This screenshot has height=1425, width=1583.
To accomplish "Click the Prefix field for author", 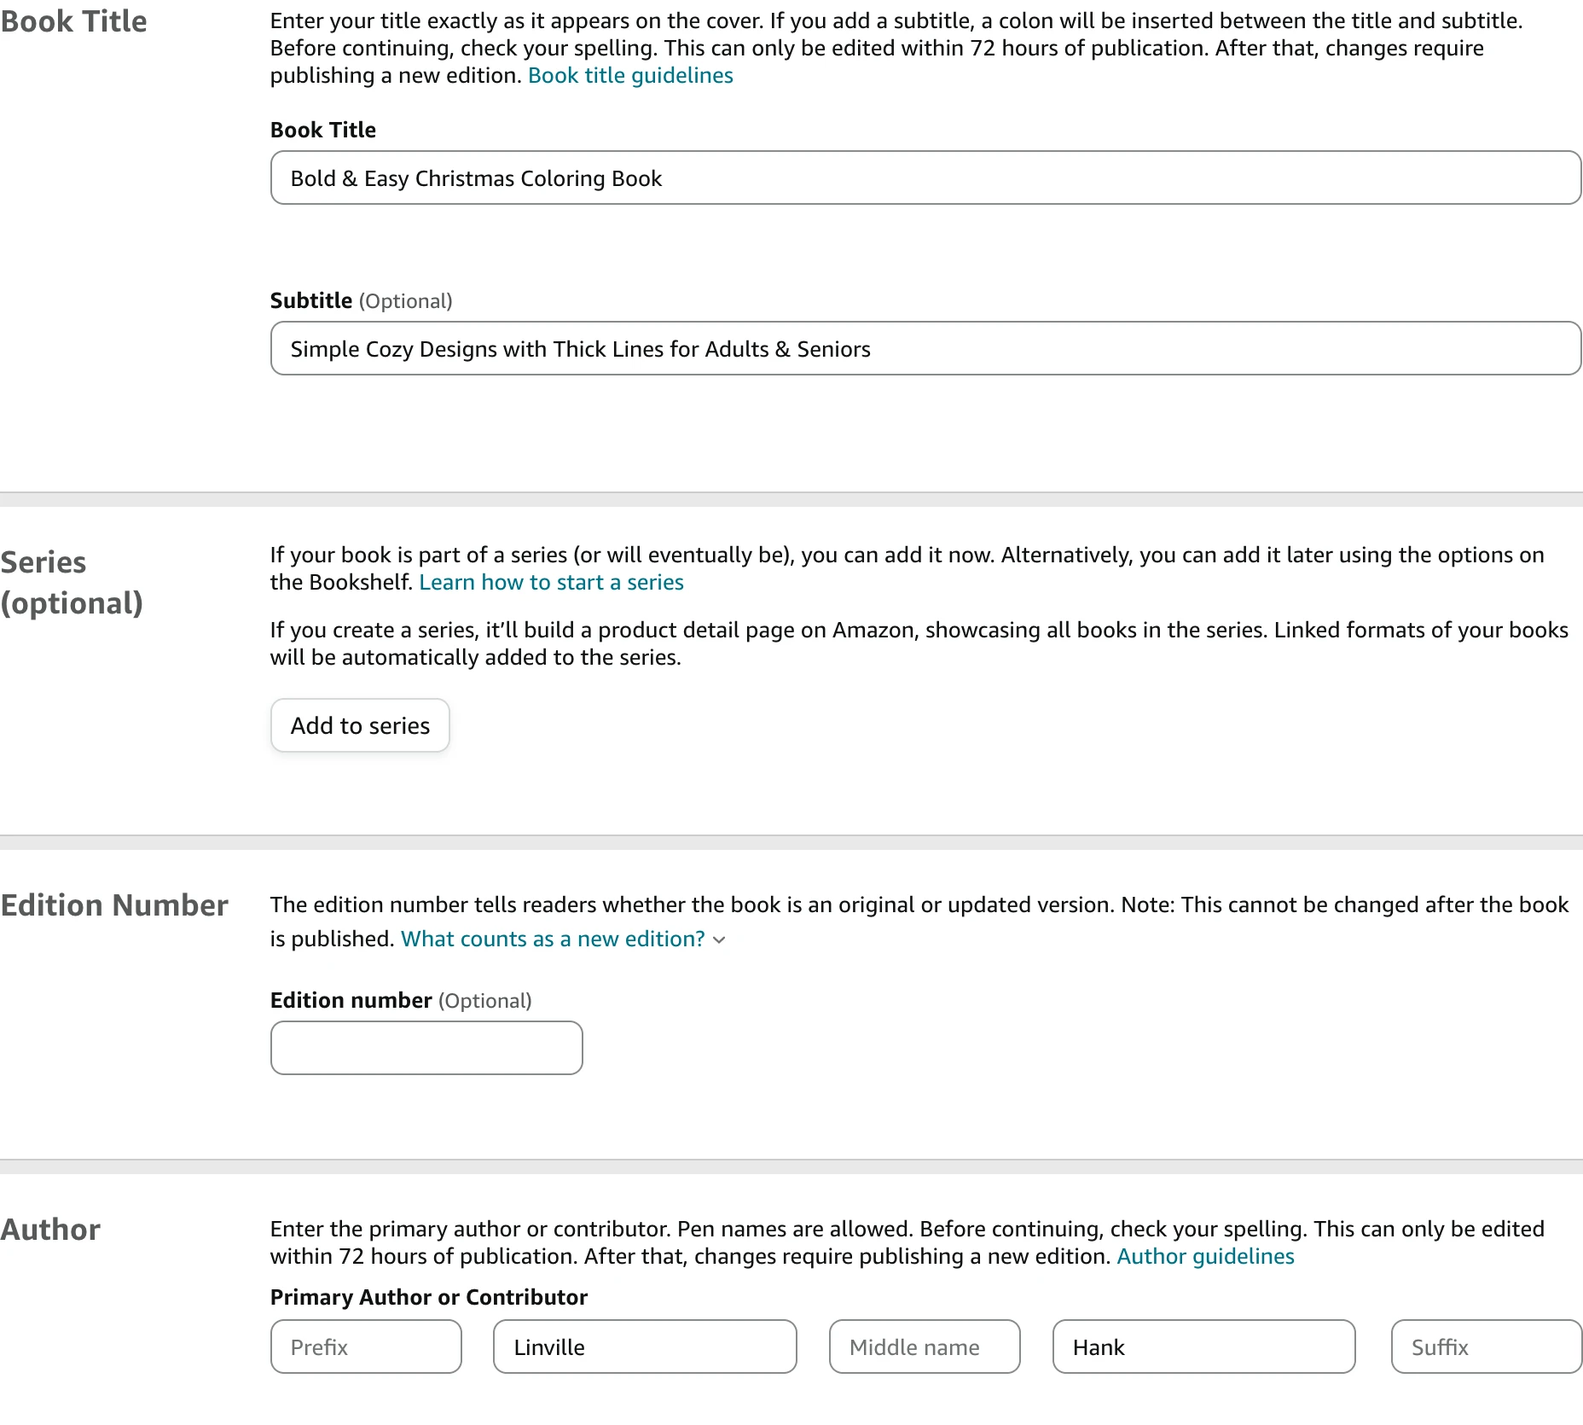I will (x=366, y=1346).
